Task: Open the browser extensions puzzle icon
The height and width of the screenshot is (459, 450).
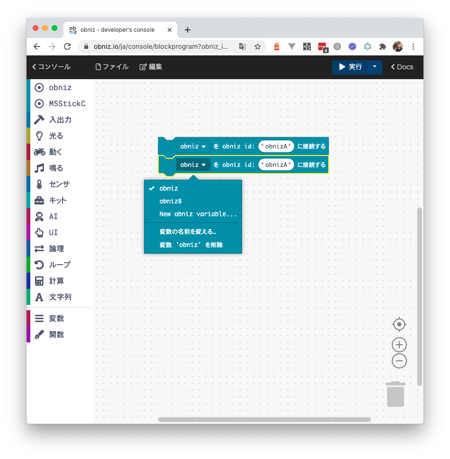Action: (382, 46)
